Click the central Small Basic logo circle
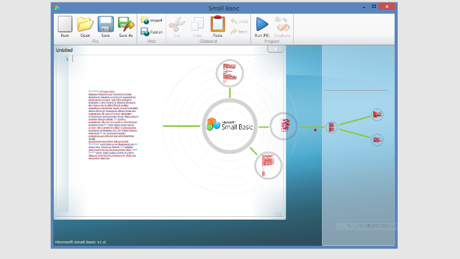 (x=230, y=126)
